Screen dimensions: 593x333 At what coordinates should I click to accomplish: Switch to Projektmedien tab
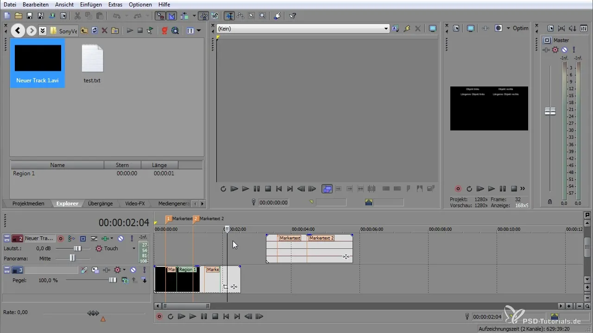[x=28, y=203]
